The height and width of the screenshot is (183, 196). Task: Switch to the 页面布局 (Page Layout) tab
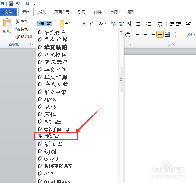pos(62,12)
